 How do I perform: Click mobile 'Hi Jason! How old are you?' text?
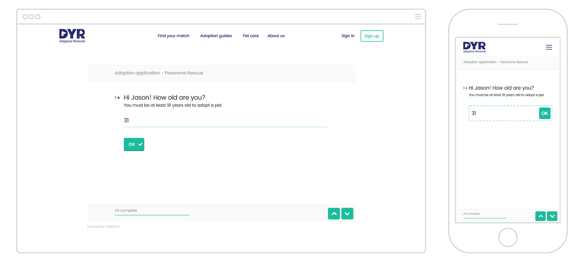pyautogui.click(x=501, y=88)
